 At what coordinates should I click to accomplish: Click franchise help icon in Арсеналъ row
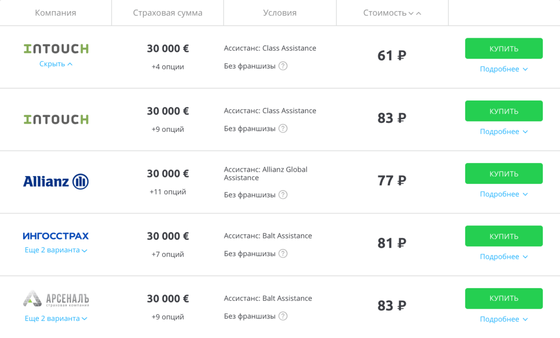[x=283, y=316]
